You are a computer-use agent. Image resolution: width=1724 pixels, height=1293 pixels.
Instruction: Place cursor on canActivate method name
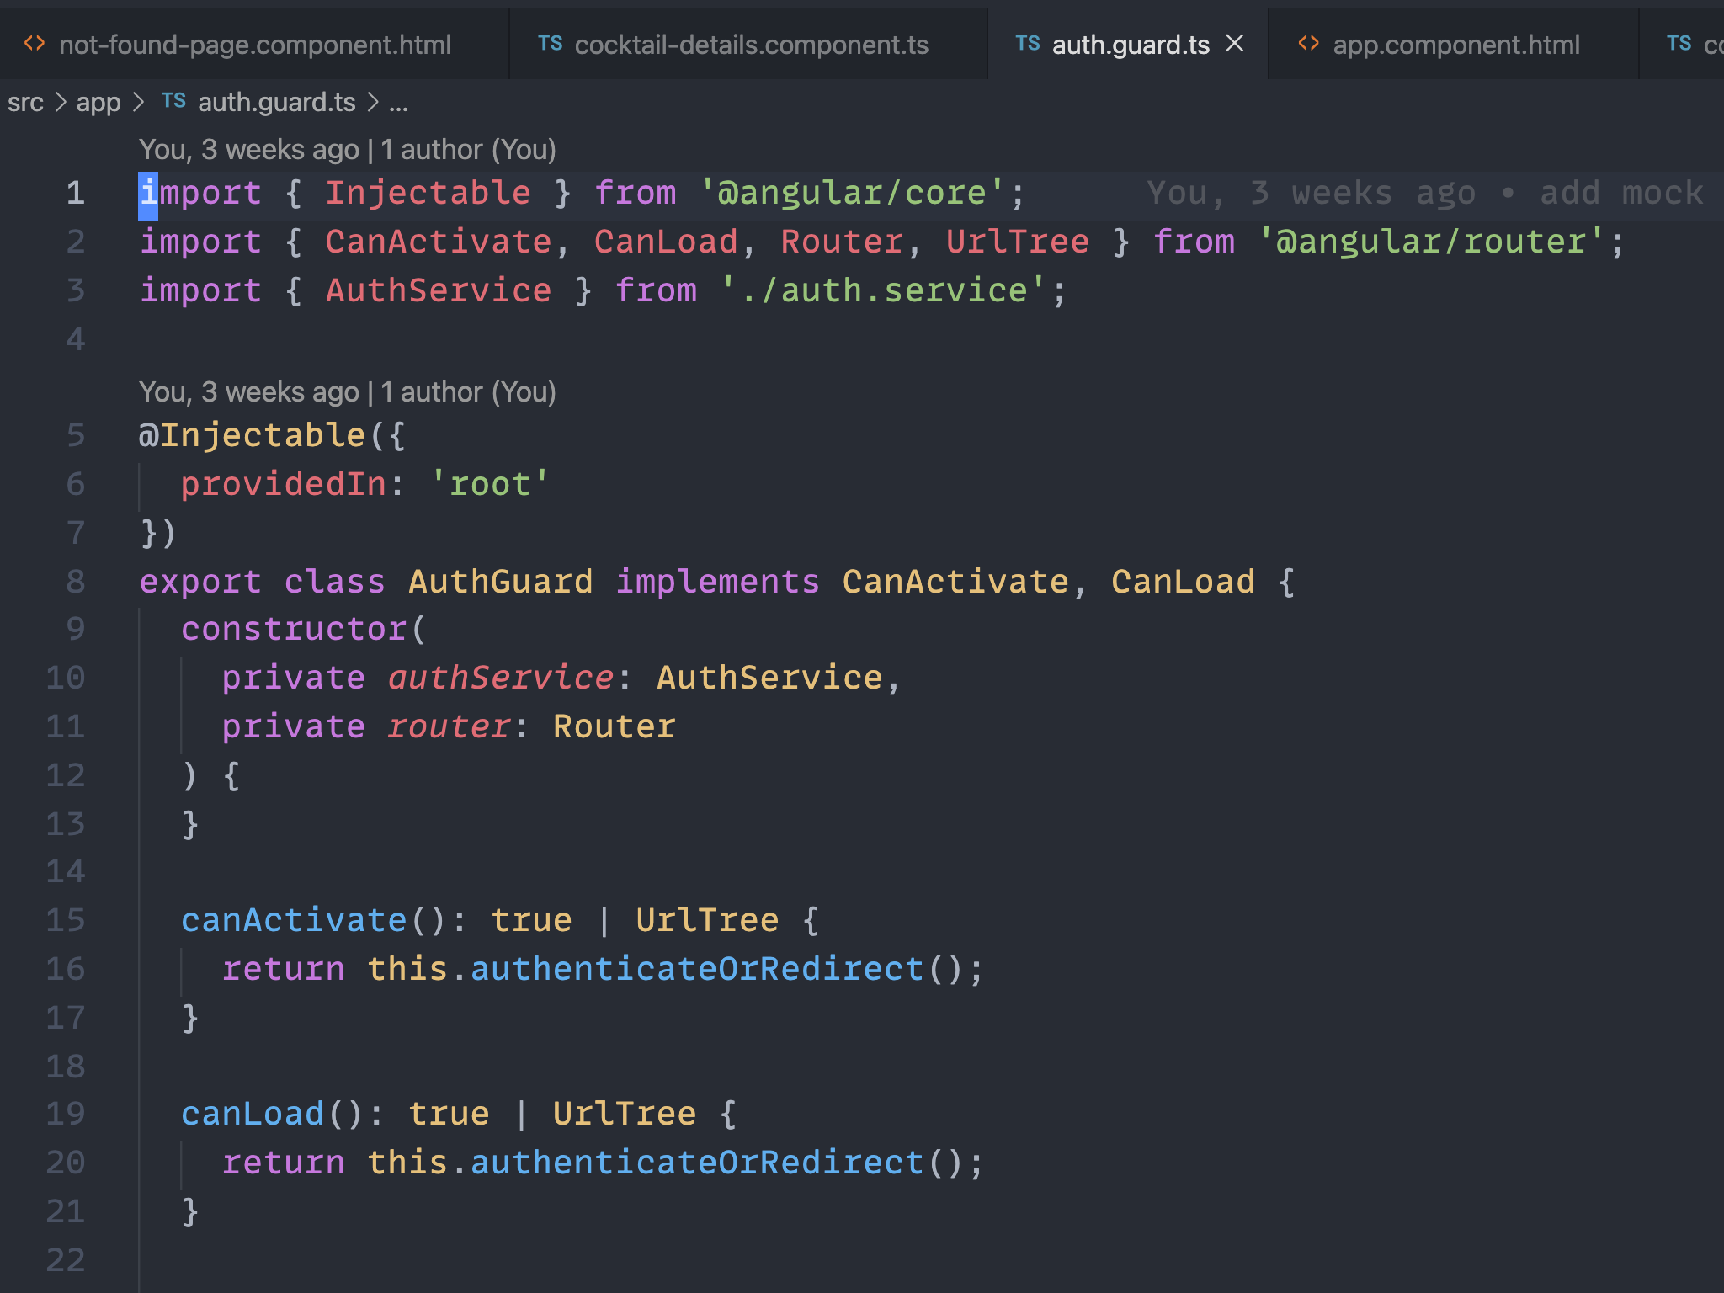[294, 920]
